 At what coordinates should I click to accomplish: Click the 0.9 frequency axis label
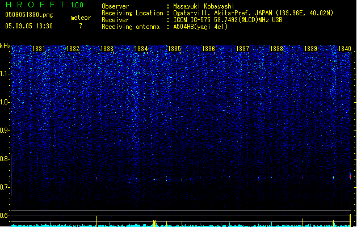tap(5, 131)
